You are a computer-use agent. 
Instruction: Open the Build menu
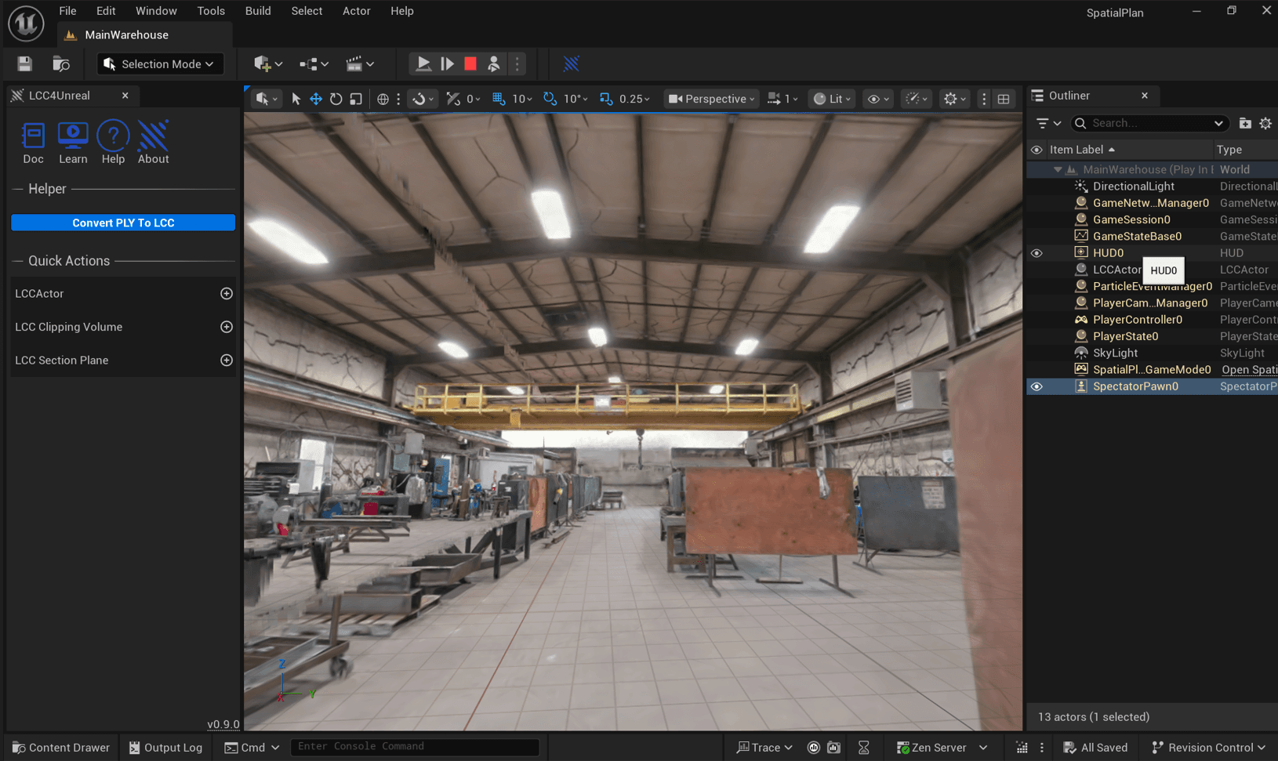[257, 10]
